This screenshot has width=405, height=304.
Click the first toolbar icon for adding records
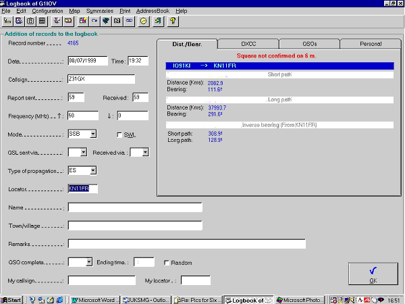(7, 21)
